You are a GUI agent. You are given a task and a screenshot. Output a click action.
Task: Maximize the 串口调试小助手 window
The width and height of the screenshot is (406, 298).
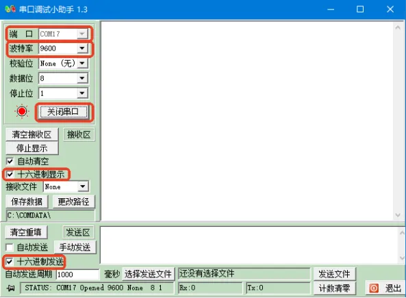pyautogui.click(x=360, y=10)
